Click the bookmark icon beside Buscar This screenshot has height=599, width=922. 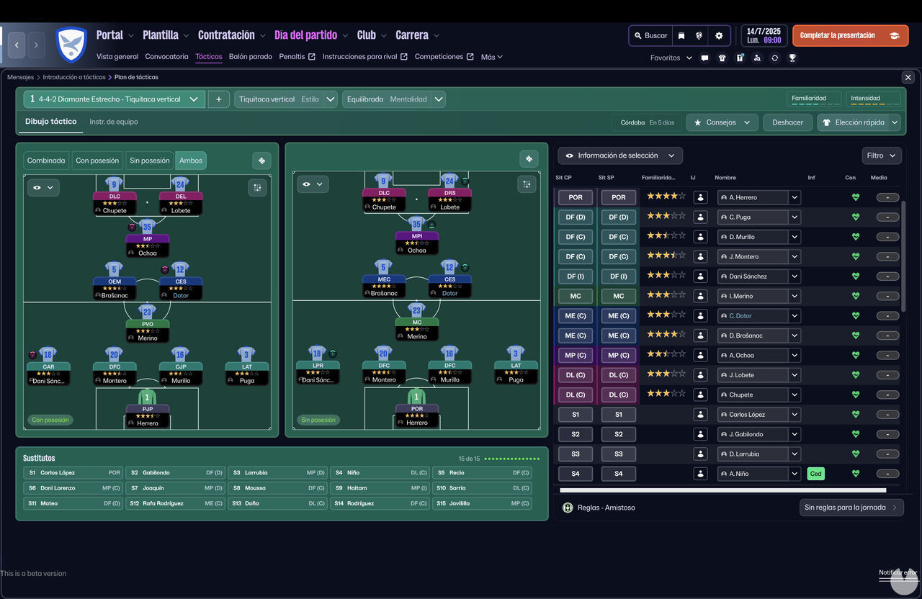click(681, 35)
